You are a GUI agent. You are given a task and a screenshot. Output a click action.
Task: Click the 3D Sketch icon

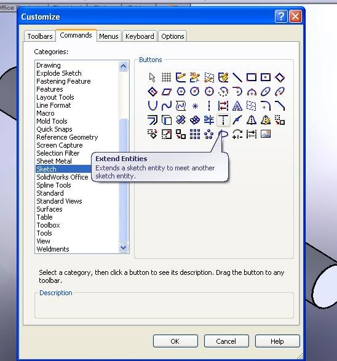(x=195, y=77)
